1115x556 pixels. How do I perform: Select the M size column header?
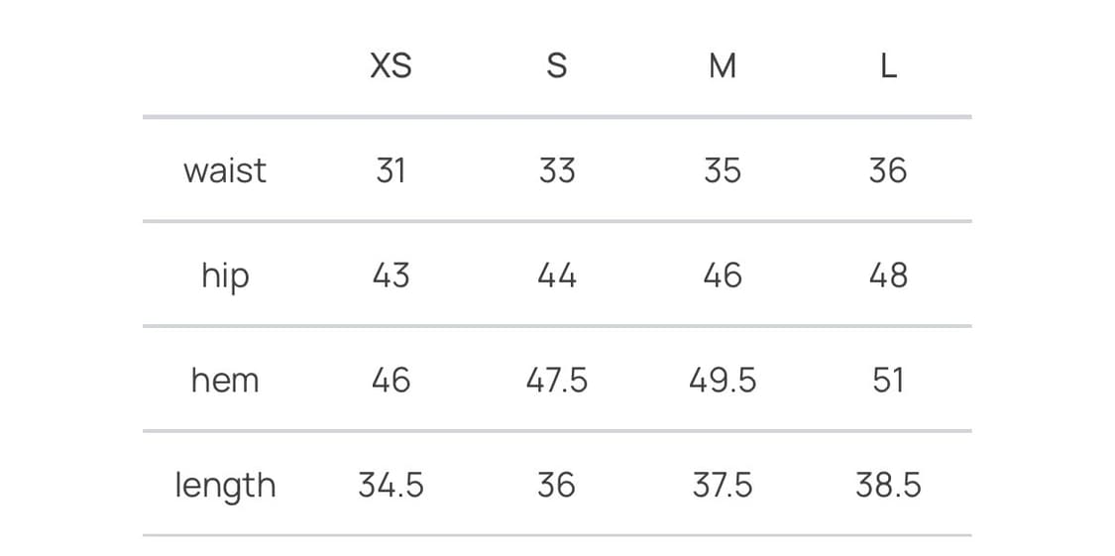click(x=723, y=66)
